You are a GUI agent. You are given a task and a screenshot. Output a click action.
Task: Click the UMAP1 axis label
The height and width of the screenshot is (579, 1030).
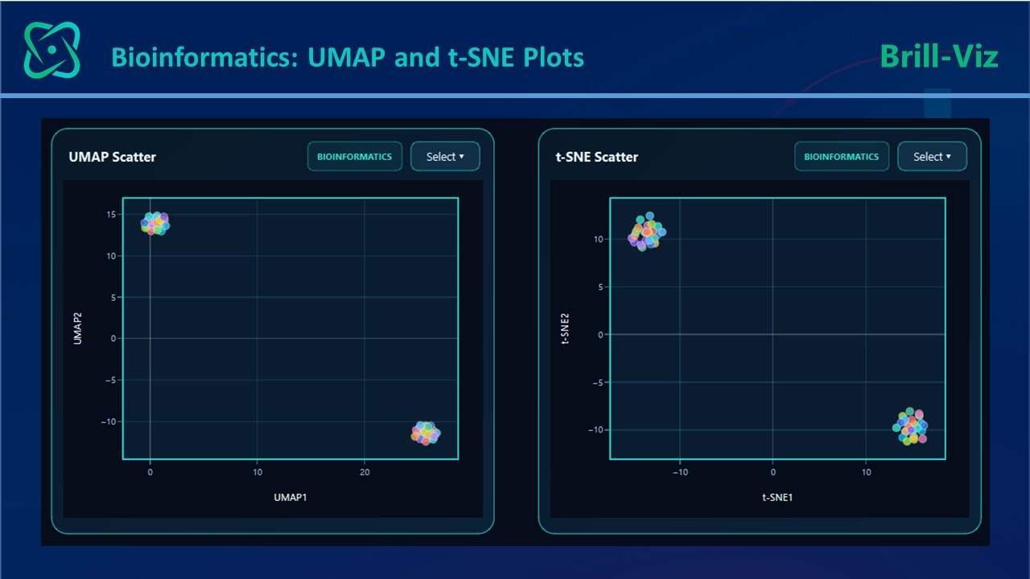pos(290,497)
